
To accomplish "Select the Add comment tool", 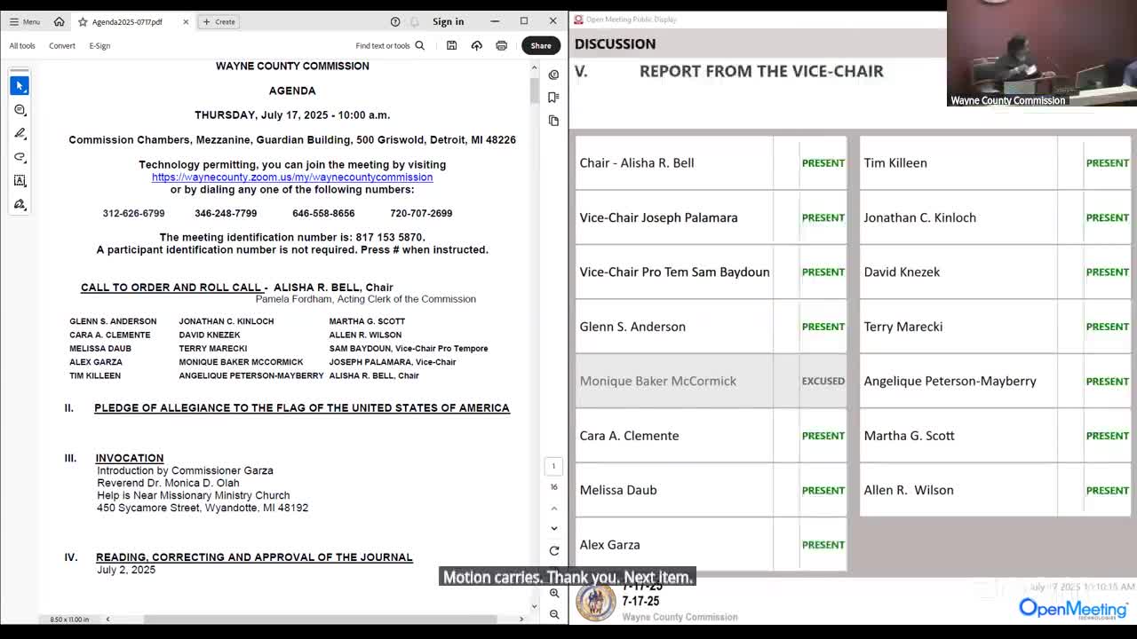I will (x=20, y=109).
